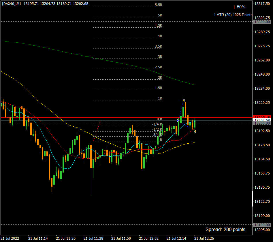The height and width of the screenshot is (242, 273).
Task: Click the 13100.00 price level tag
Action: [262, 225]
